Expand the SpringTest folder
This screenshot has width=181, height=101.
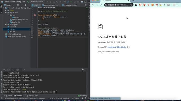[6, 24]
